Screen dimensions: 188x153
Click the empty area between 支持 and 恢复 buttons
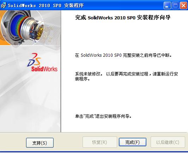[x=68, y=142]
